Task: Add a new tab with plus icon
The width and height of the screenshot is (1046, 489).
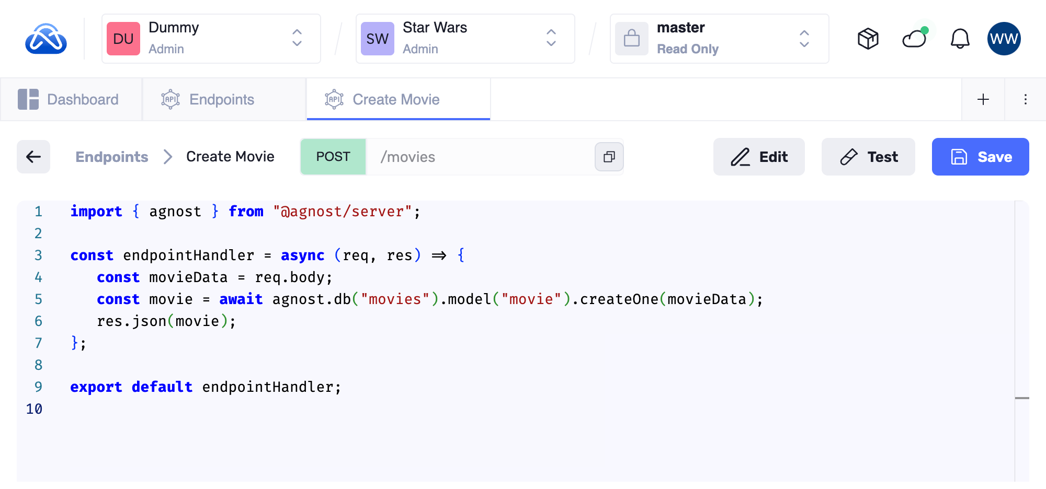Action: click(x=983, y=99)
